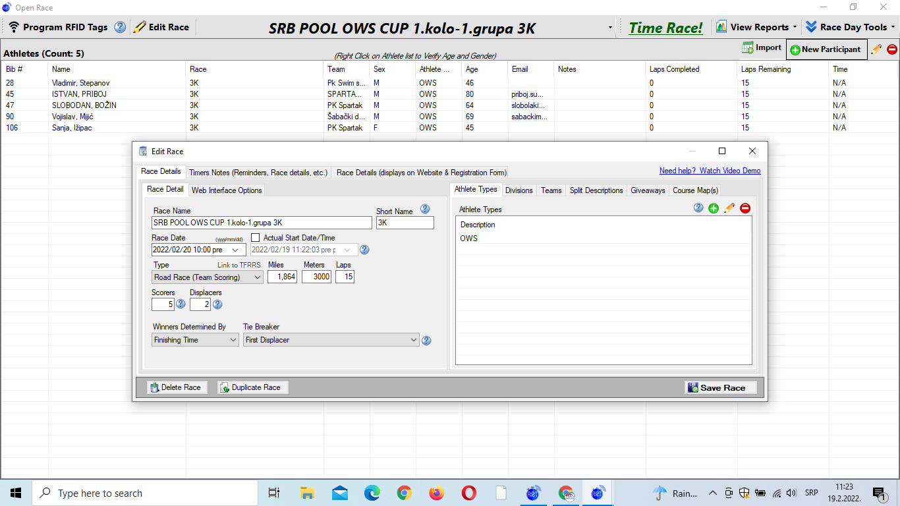This screenshot has height=506, width=900.
Task: Open Opera browser from the taskbar
Action: tap(468, 493)
